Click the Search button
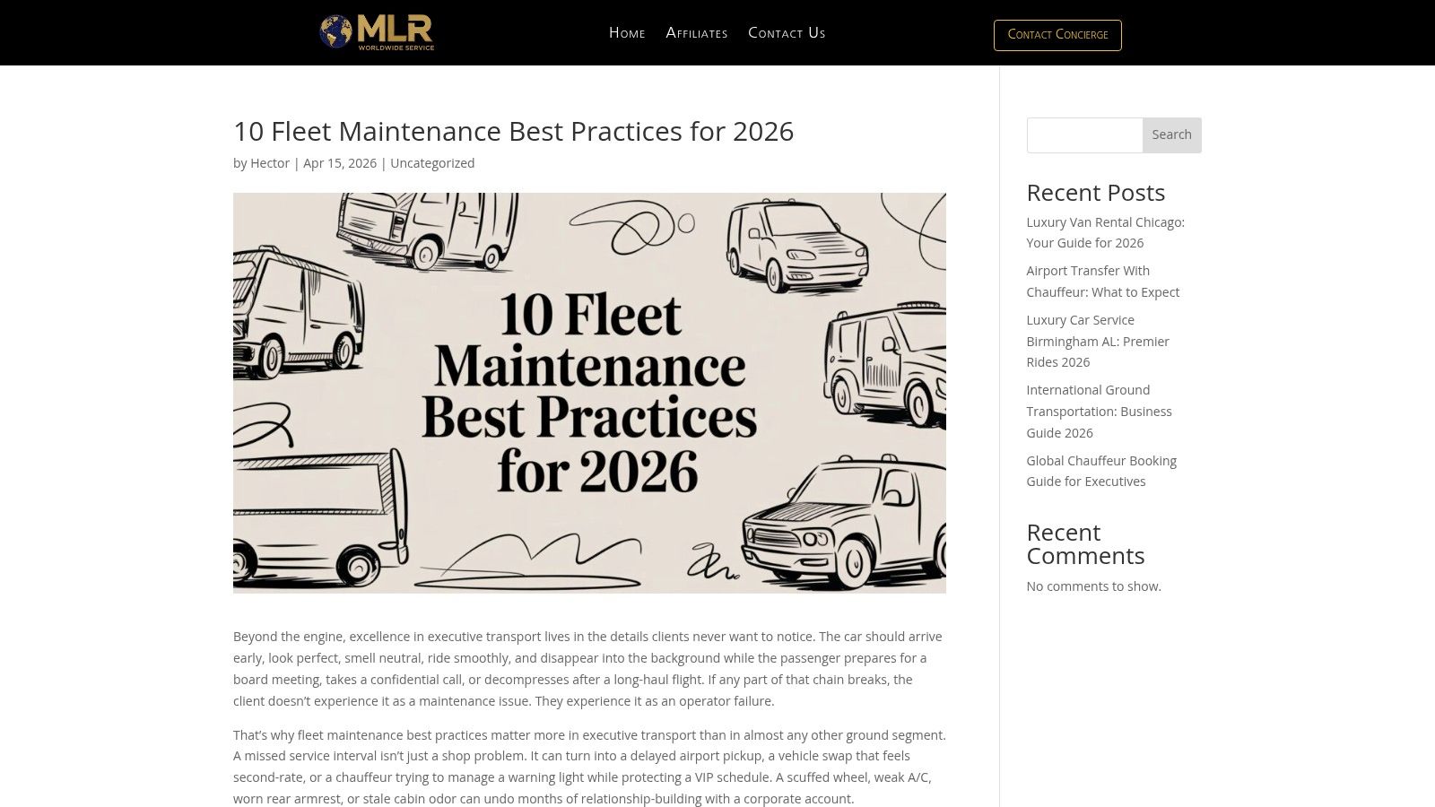This screenshot has height=807, width=1435. tap(1171, 134)
